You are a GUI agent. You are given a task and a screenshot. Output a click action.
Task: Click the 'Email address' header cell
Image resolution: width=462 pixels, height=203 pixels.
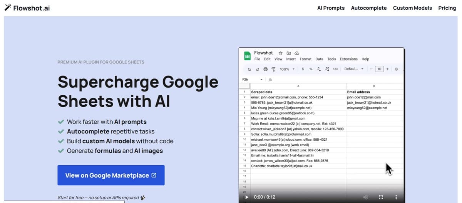click(x=374, y=92)
